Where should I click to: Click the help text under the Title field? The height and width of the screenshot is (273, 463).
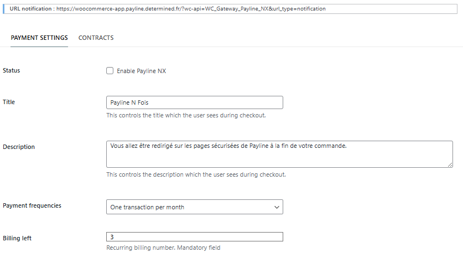click(x=186, y=116)
